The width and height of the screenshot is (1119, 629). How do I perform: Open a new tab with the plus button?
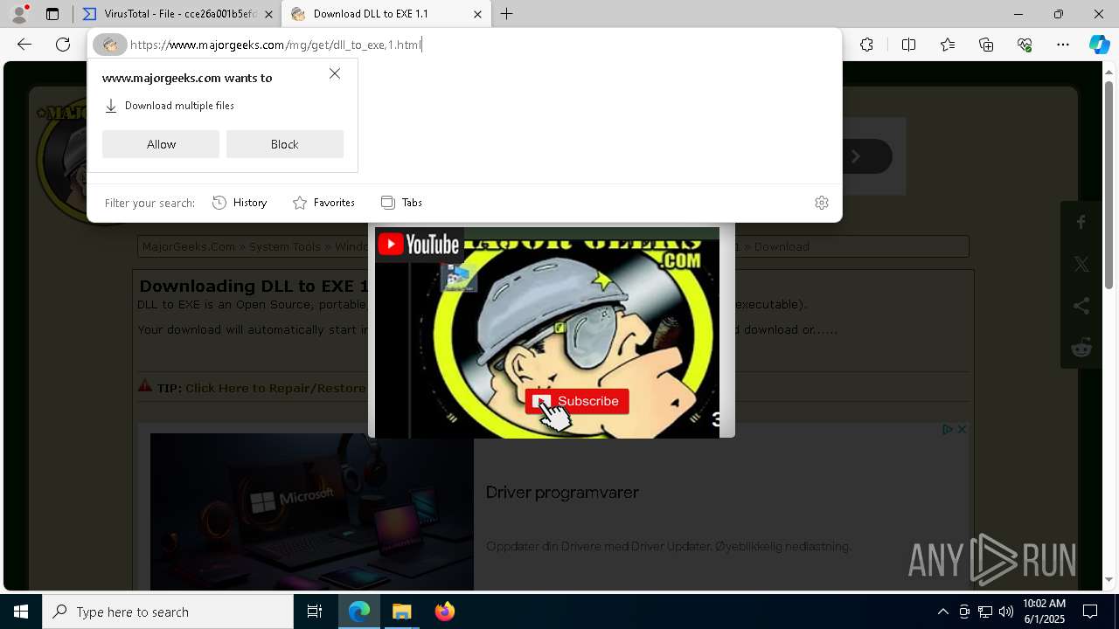point(507,14)
